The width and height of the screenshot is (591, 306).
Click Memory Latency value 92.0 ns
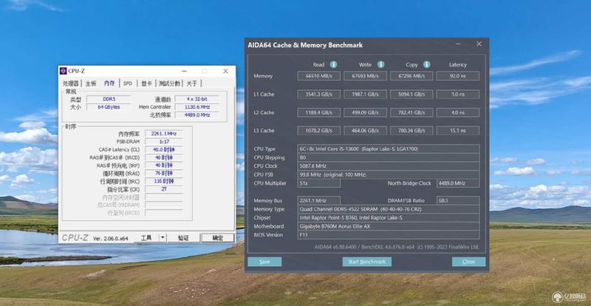(457, 76)
